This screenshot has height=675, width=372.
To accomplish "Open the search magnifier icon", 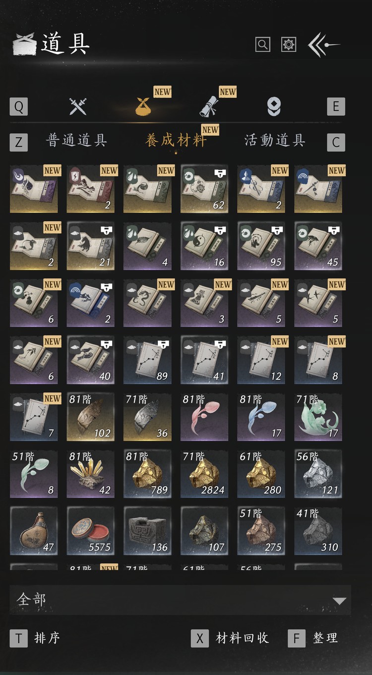I will [263, 45].
